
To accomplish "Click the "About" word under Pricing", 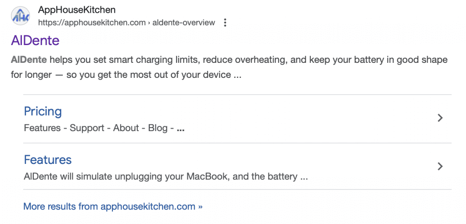I will point(126,128).
